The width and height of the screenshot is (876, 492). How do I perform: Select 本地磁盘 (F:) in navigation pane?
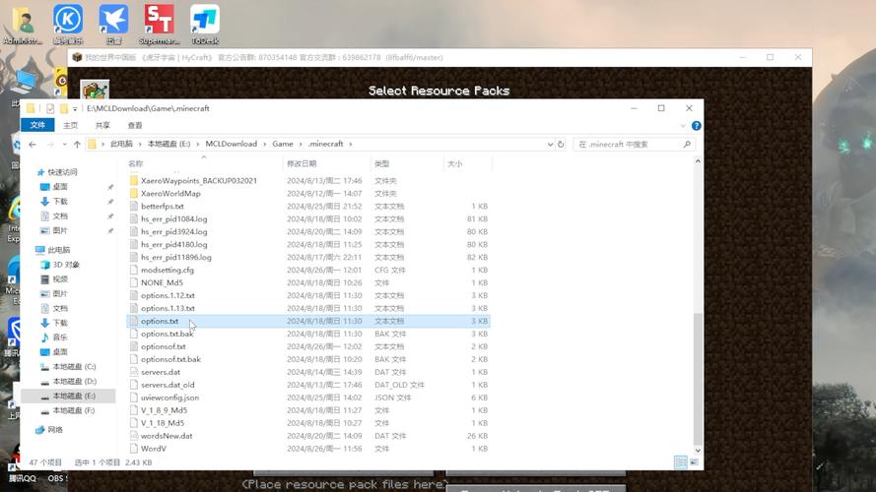(74, 410)
